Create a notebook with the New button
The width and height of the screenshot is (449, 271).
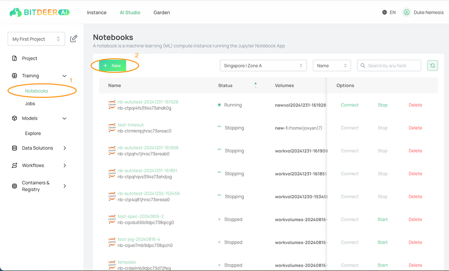pos(113,66)
